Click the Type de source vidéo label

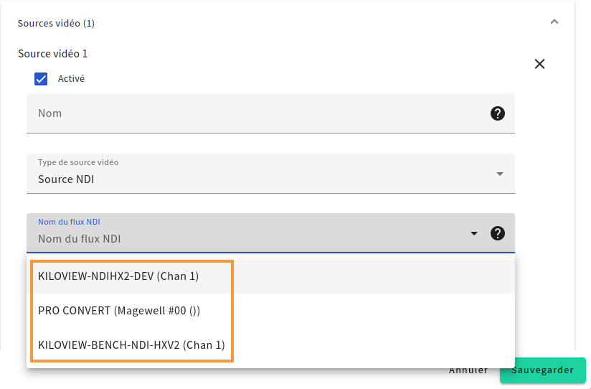click(78, 162)
